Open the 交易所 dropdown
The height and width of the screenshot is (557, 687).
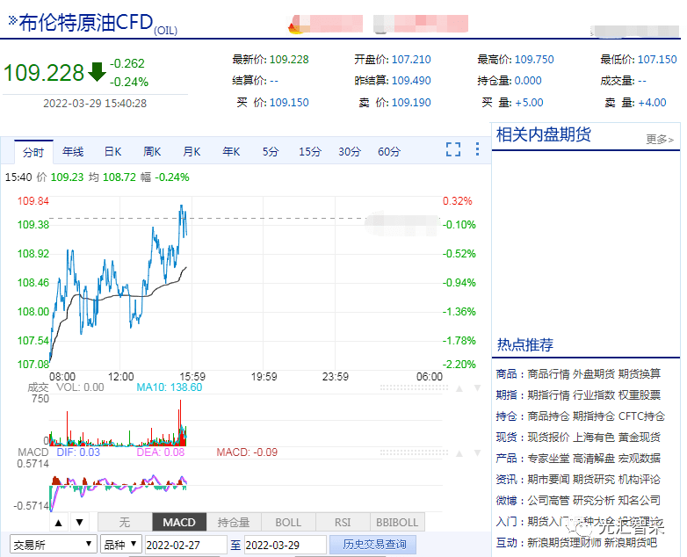tap(53, 545)
